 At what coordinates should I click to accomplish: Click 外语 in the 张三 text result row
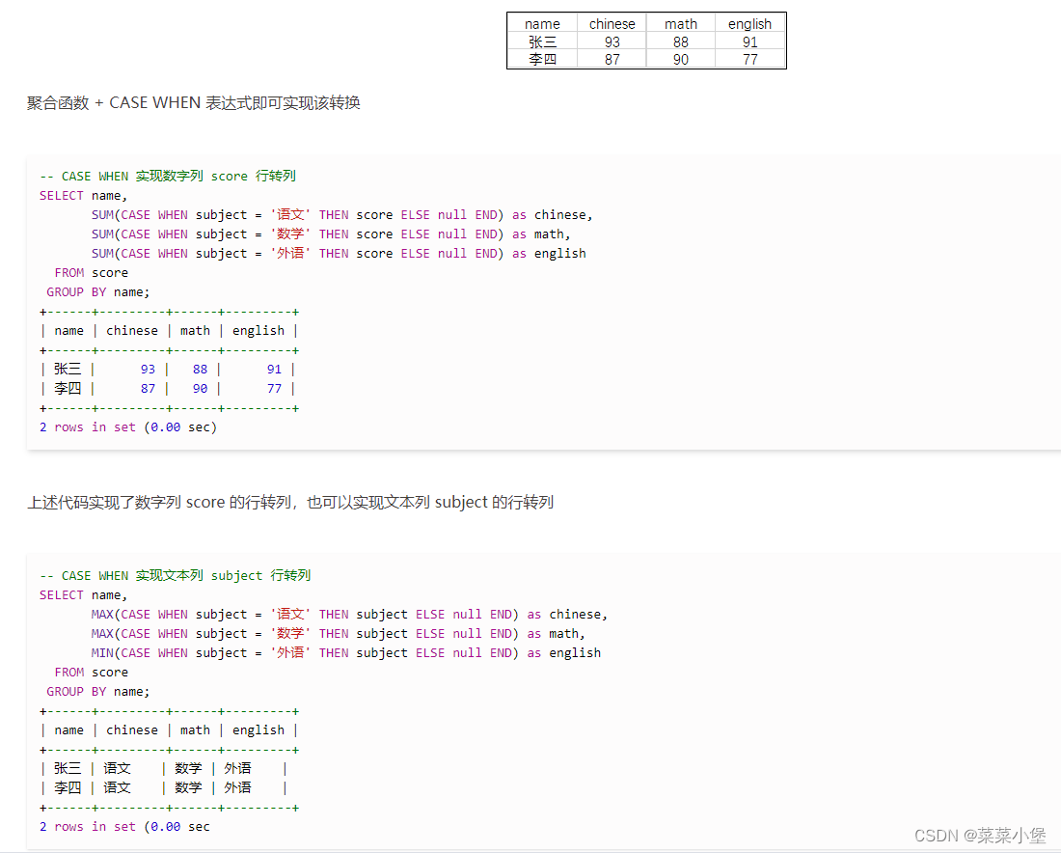[237, 768]
